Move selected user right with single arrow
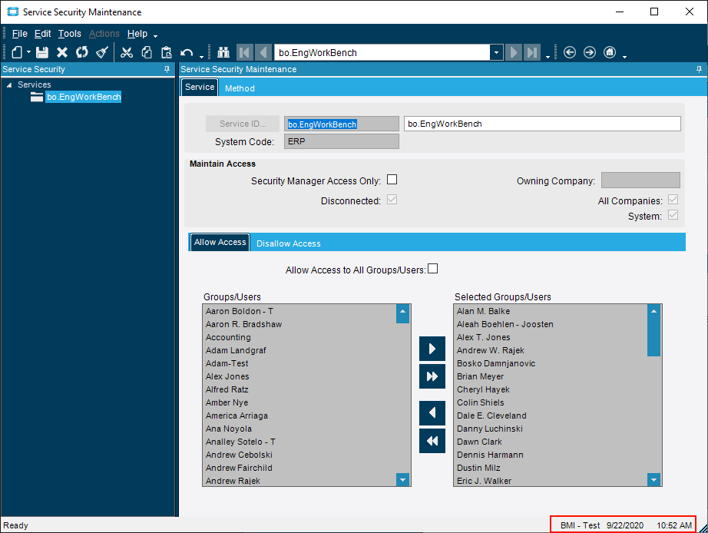The width and height of the screenshot is (708, 533). point(432,349)
